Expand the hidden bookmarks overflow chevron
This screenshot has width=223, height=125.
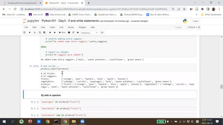[197, 15]
